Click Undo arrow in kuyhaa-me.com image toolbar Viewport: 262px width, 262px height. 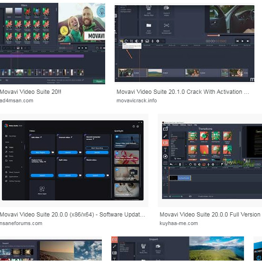(171, 164)
